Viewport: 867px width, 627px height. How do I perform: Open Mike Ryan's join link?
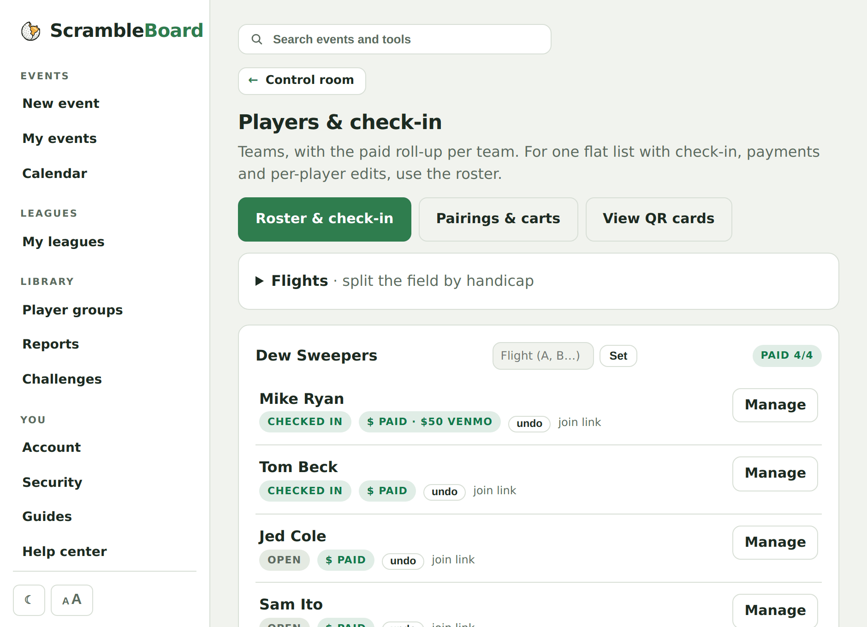tap(580, 422)
